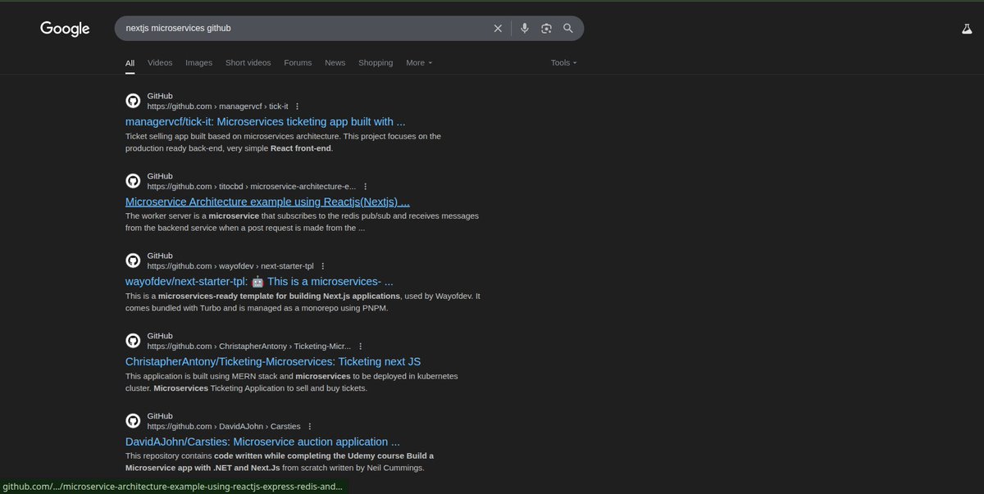Open three-dot menu for titocbd result
Viewport: 984px width, 494px height.
[x=365, y=187]
